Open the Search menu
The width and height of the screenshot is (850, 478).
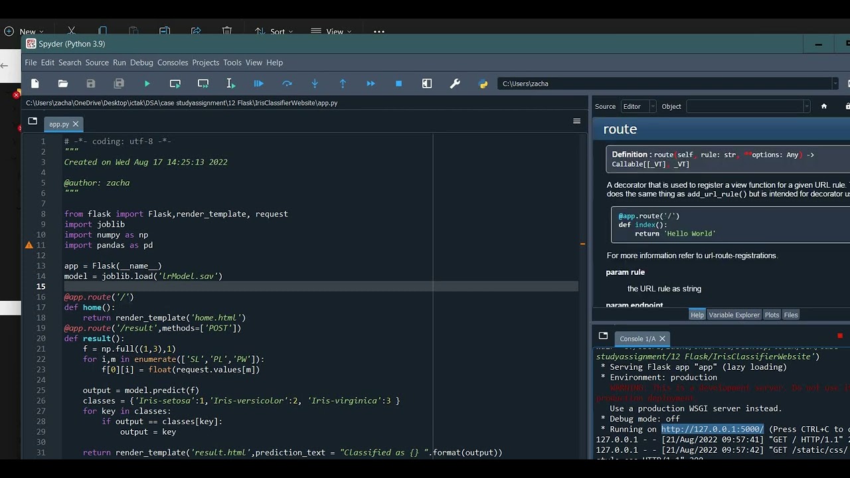[70, 62]
